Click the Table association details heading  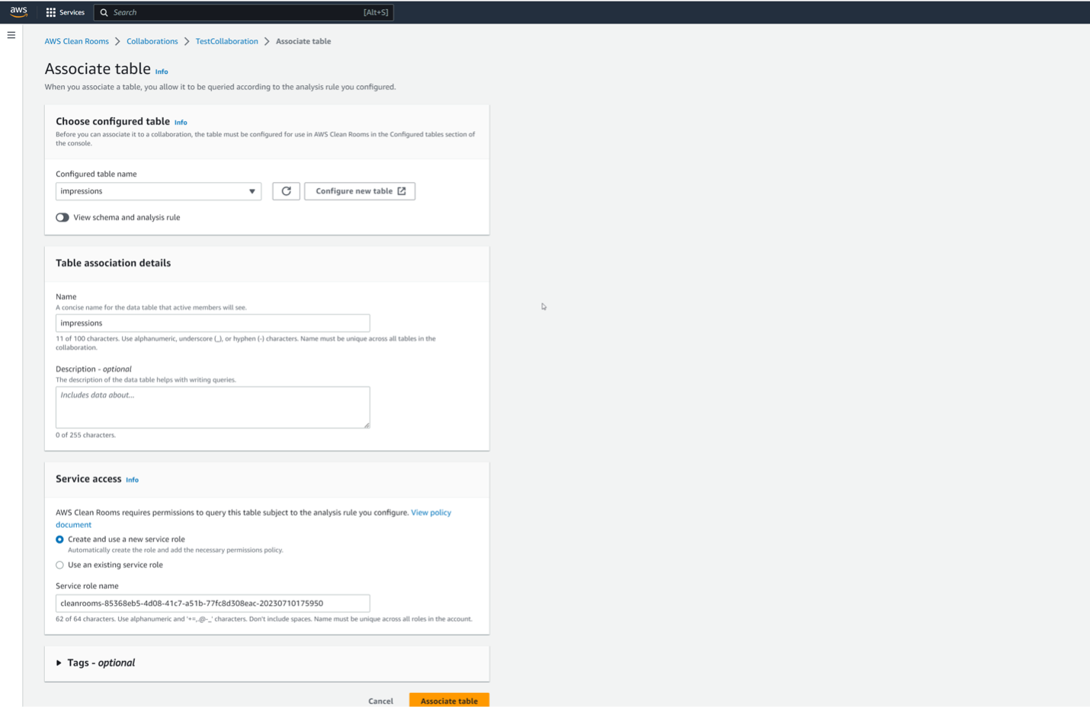113,263
